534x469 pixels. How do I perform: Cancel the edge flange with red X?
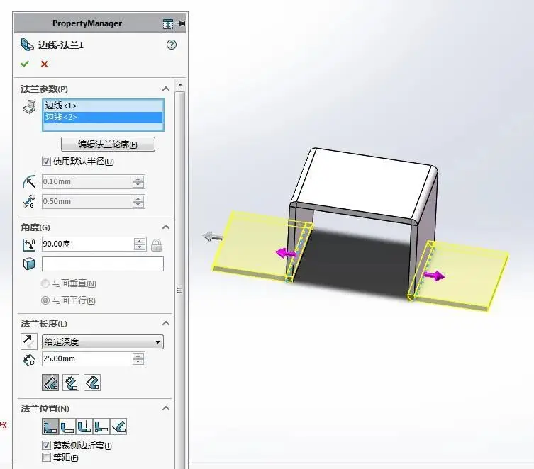tap(44, 64)
